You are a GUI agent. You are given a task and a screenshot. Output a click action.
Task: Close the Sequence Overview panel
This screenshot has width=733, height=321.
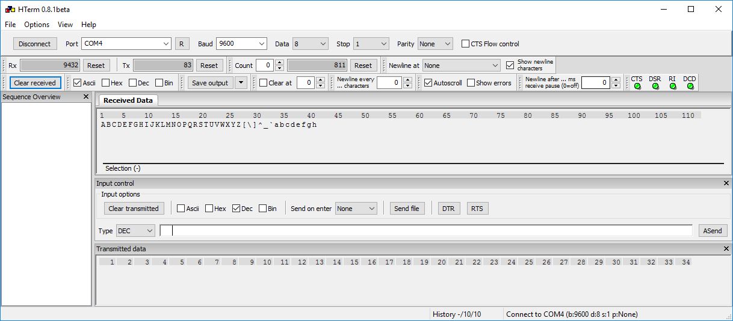tap(86, 97)
